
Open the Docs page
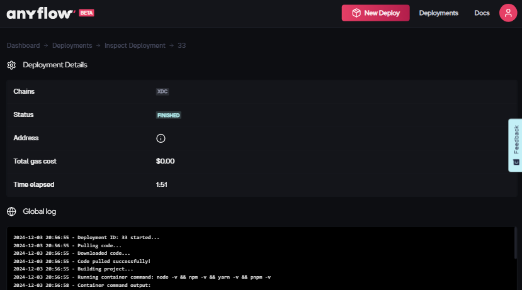[482, 13]
